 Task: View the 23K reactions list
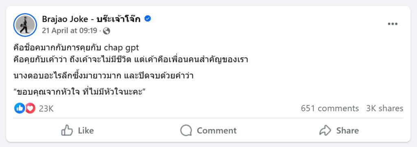pyautogui.click(x=46, y=109)
